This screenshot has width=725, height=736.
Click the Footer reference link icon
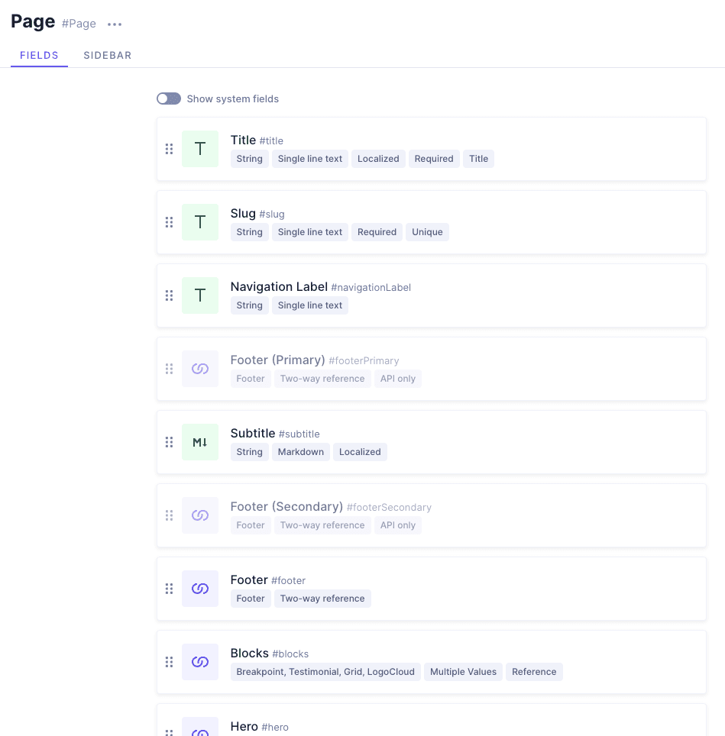(x=200, y=589)
